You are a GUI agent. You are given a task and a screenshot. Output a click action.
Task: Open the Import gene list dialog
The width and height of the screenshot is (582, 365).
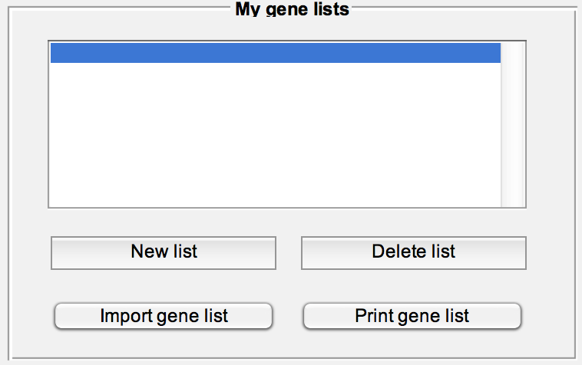(x=164, y=316)
